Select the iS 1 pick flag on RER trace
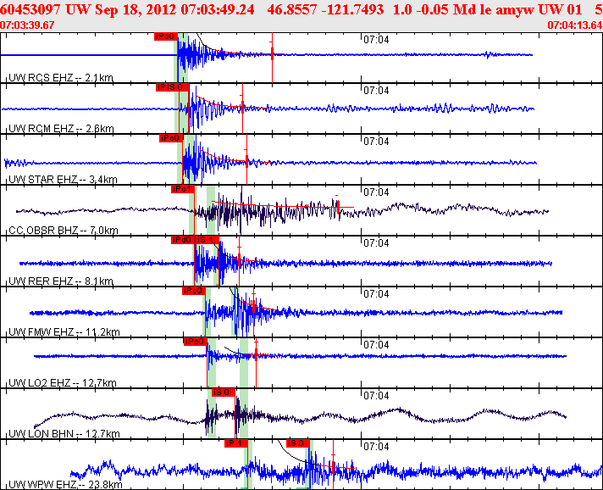The height and width of the screenshot is (490, 603). click(205, 240)
